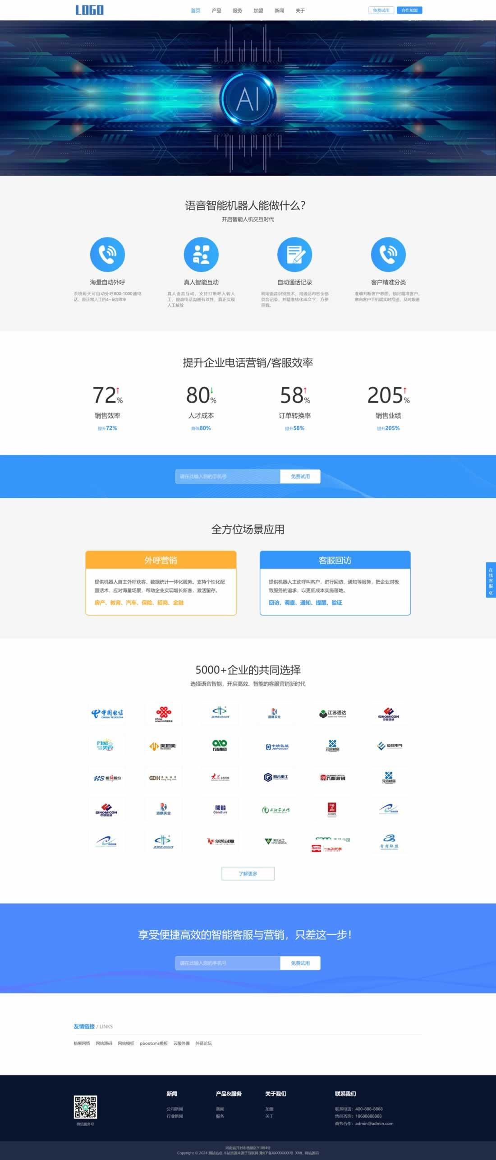Open the 产品 navigation menu item

point(216,10)
